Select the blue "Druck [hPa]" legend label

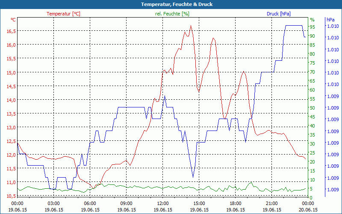click(x=279, y=14)
